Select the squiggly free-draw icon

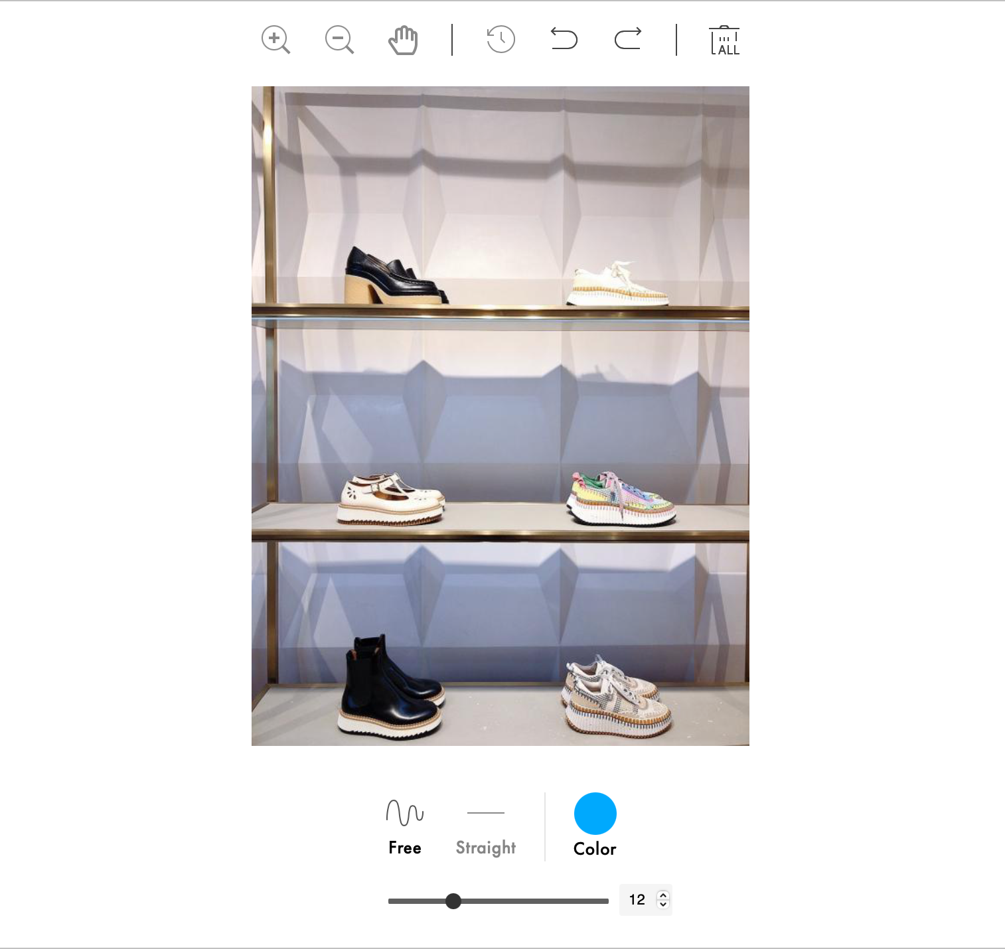point(404,812)
